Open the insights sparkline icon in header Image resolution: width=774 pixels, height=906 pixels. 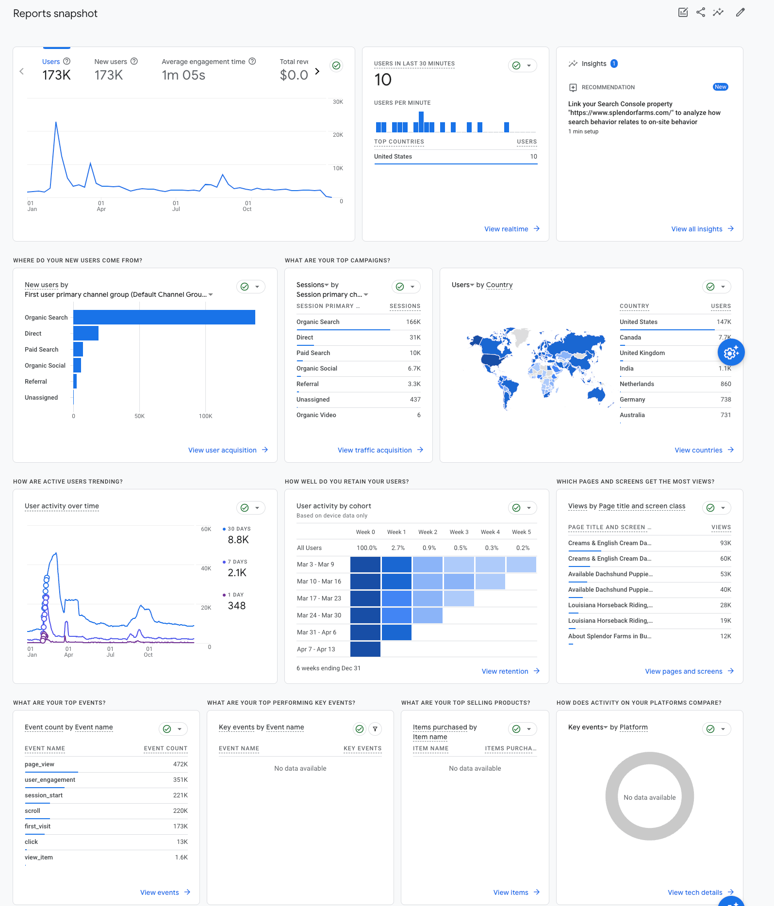pyautogui.click(x=718, y=13)
